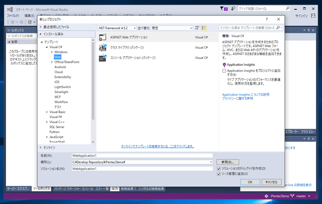Switch templates to small icons list view
Viewport: 322px width, 204px height.
[x=204, y=28]
